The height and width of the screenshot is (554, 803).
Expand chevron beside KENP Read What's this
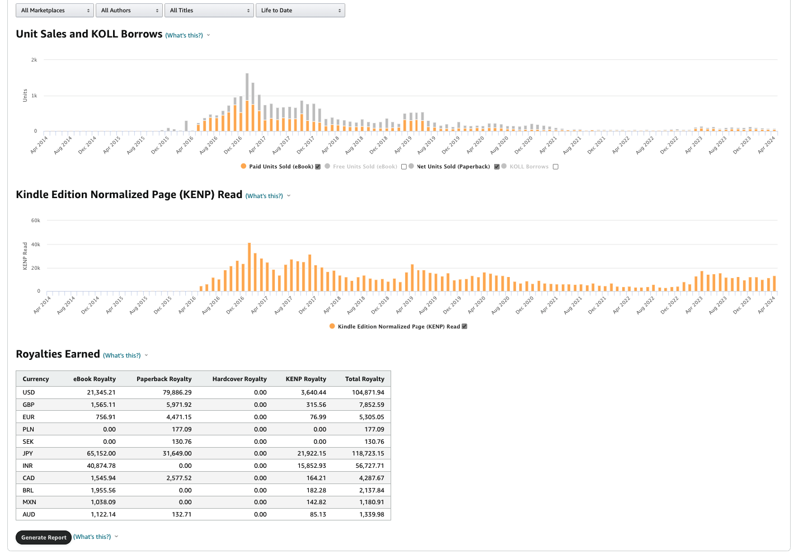click(289, 196)
